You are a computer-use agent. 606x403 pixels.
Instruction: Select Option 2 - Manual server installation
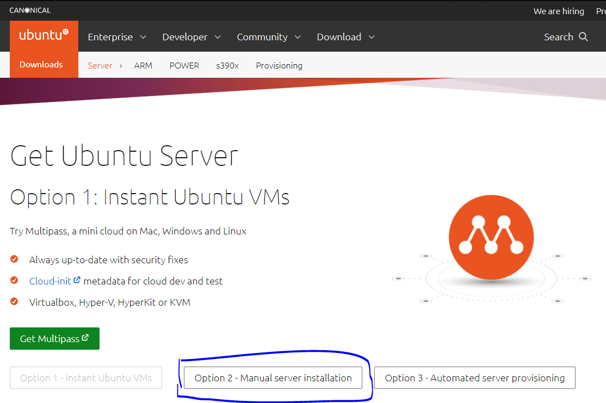273,377
